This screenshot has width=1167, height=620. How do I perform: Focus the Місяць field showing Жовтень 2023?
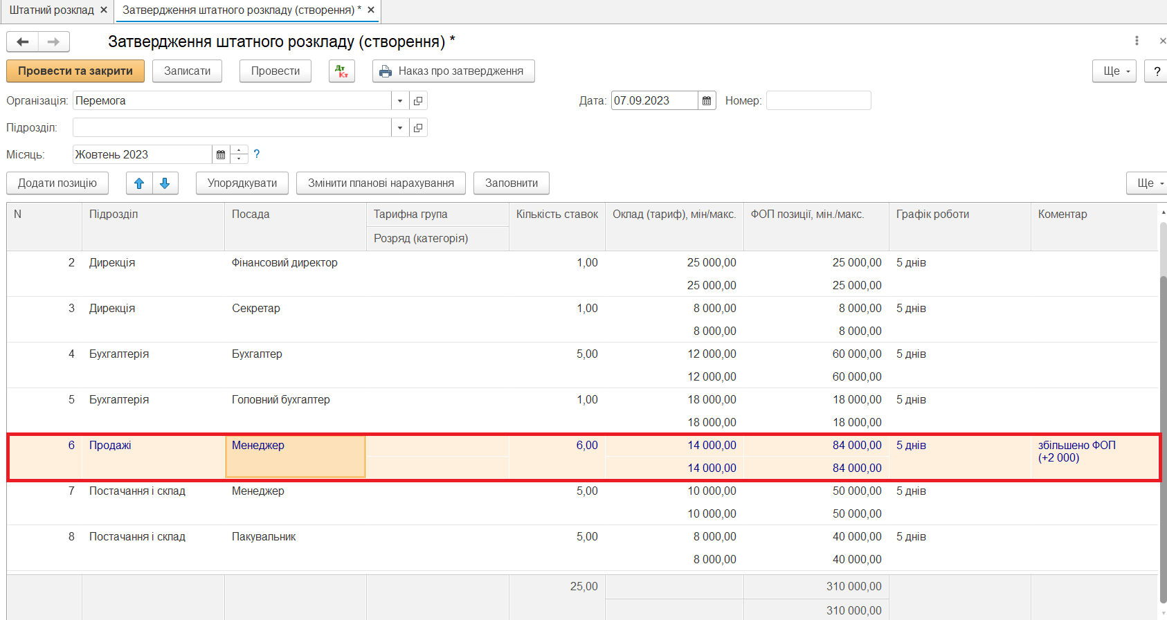pos(142,155)
